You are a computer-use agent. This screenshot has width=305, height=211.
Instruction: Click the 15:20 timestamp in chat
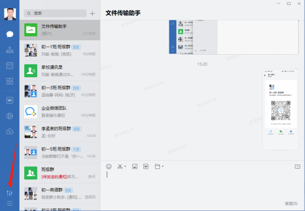pyautogui.click(x=202, y=64)
